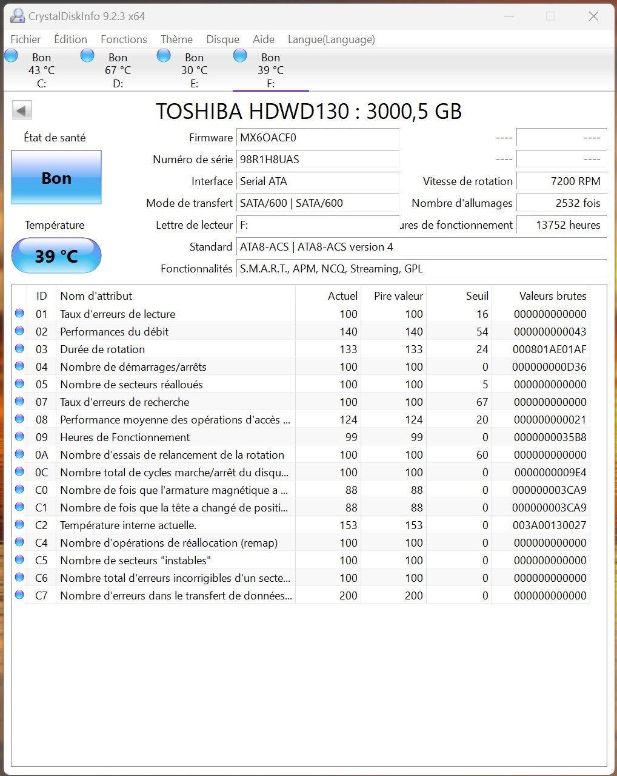Viewport: 617px width, 776px height.
Task: Open the Langue(Language) menu
Action: coord(331,39)
